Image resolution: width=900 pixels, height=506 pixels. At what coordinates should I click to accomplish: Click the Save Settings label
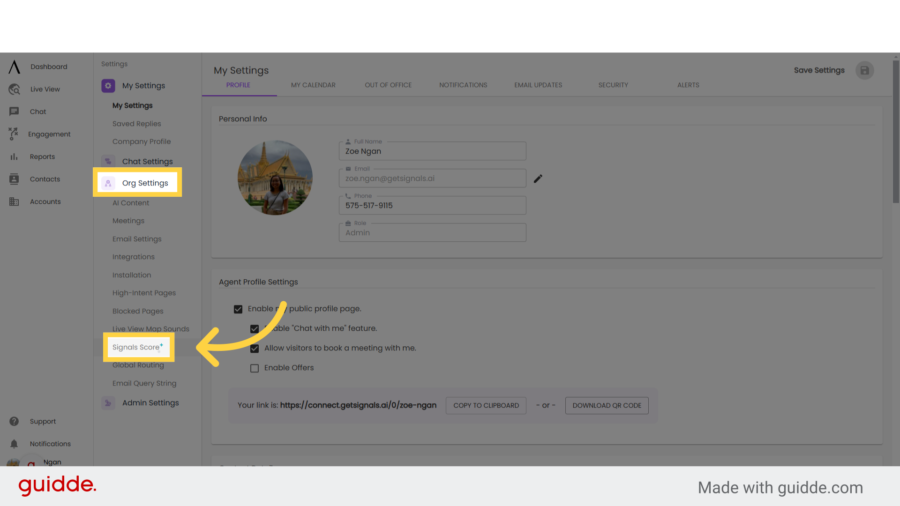(819, 70)
